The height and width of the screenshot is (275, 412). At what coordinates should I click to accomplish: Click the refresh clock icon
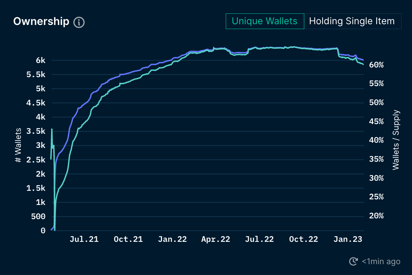click(x=354, y=261)
